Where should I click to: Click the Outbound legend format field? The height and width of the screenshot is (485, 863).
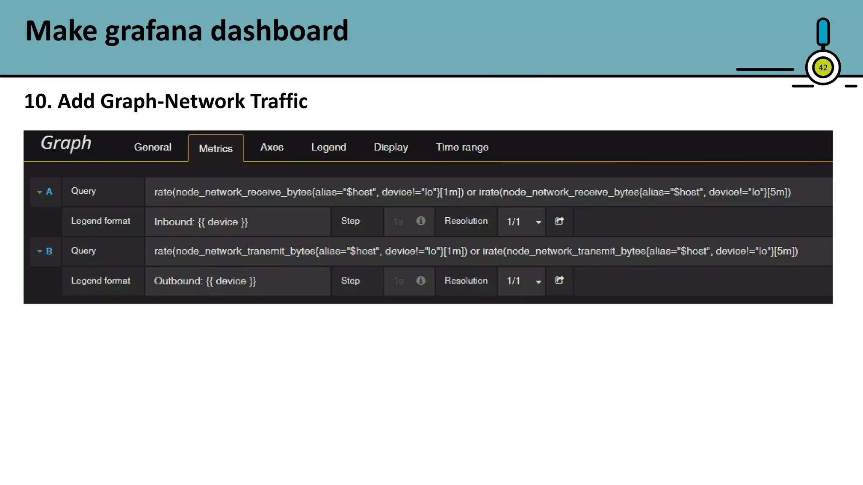[x=238, y=281]
